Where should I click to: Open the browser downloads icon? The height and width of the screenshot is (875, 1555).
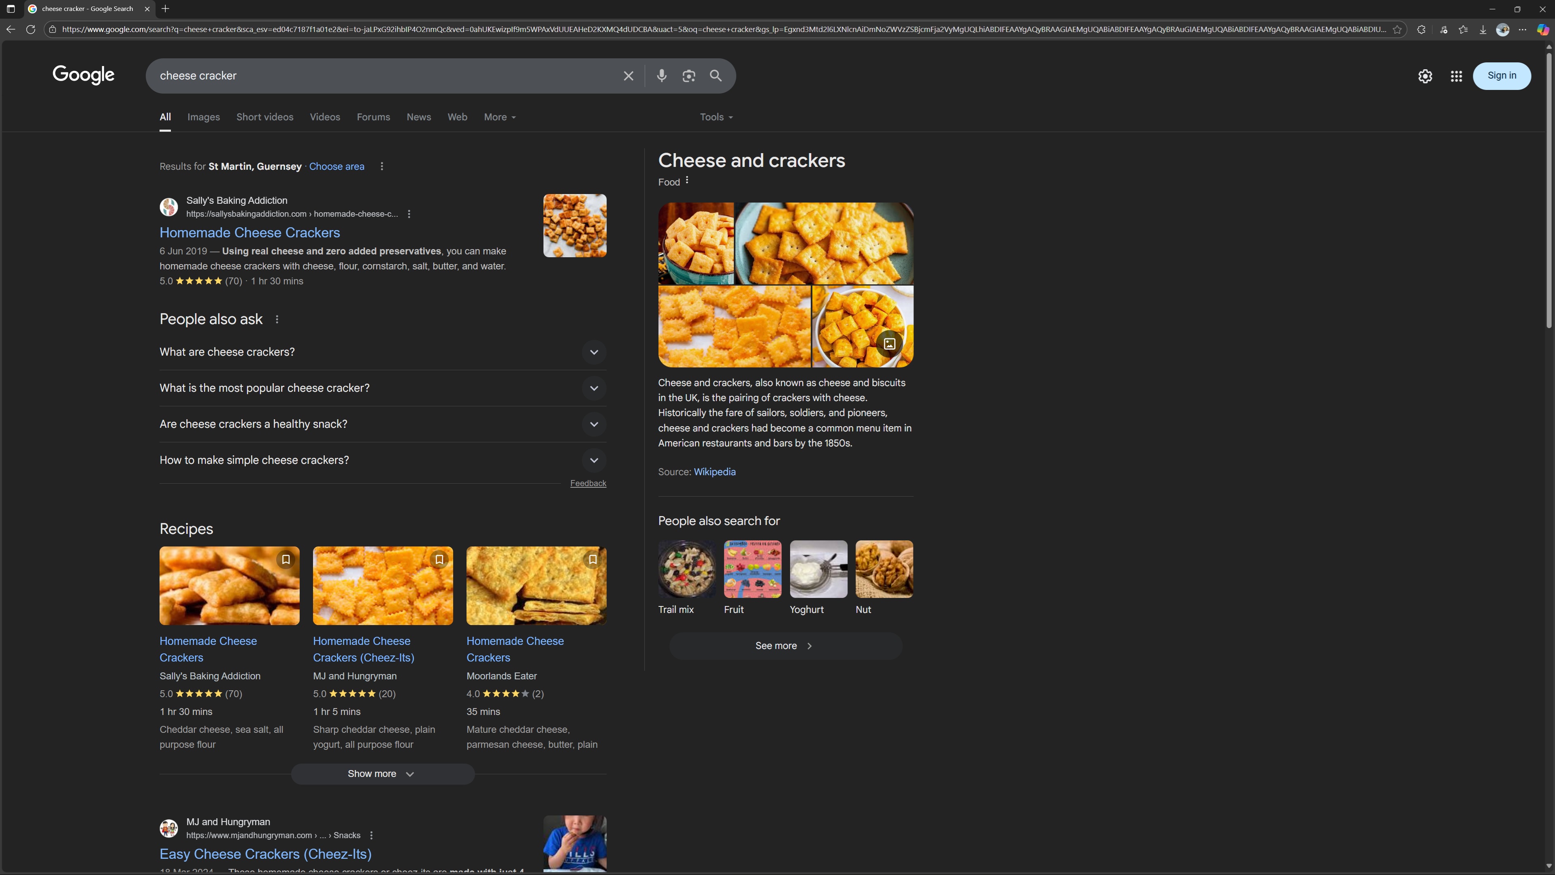click(x=1483, y=30)
